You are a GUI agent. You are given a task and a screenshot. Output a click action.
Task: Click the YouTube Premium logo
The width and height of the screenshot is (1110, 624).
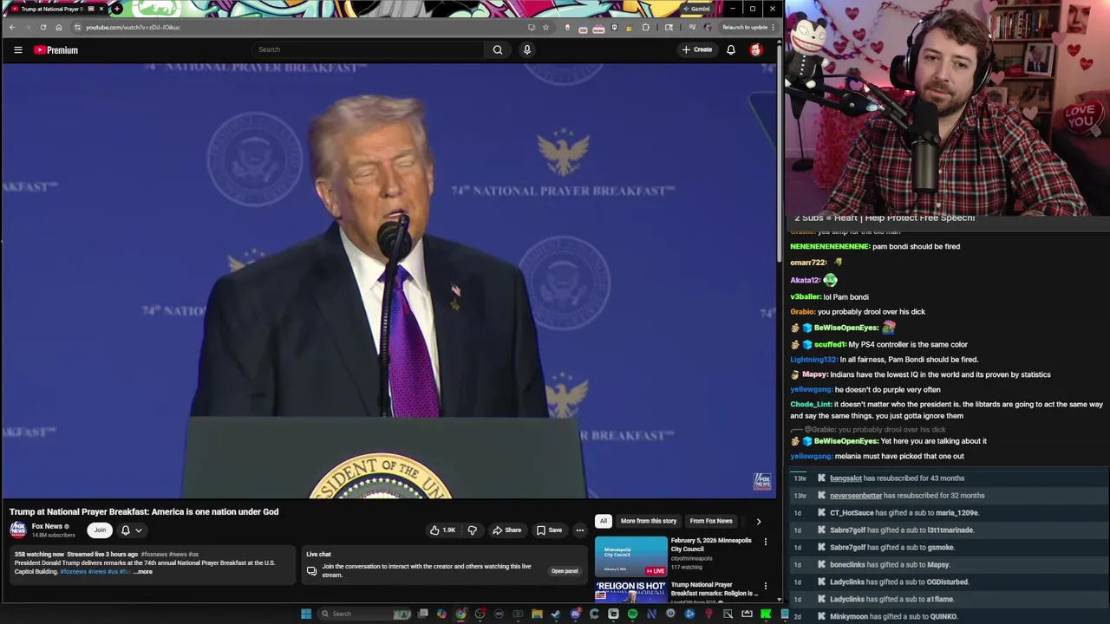tap(56, 50)
